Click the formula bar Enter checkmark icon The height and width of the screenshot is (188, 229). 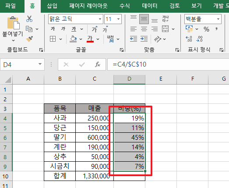click(x=82, y=64)
